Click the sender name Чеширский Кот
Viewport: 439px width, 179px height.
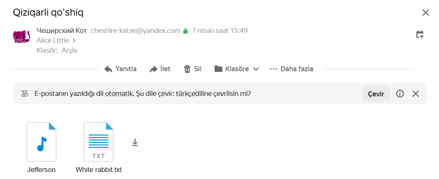point(62,30)
